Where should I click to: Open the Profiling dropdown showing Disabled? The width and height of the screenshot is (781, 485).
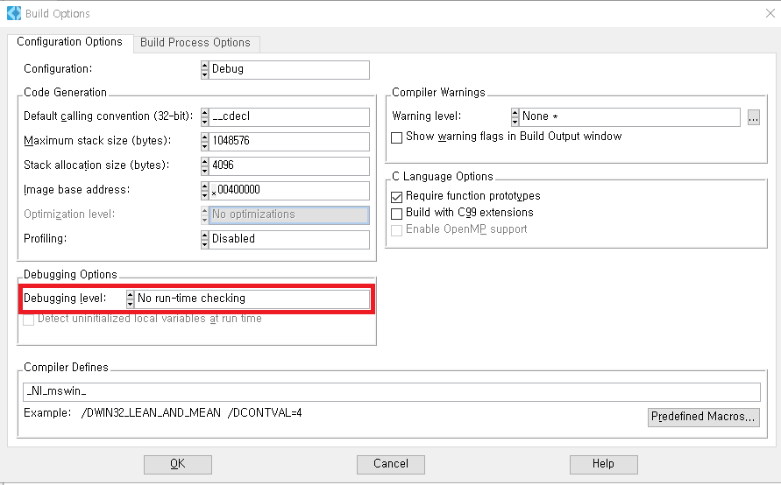pos(288,239)
